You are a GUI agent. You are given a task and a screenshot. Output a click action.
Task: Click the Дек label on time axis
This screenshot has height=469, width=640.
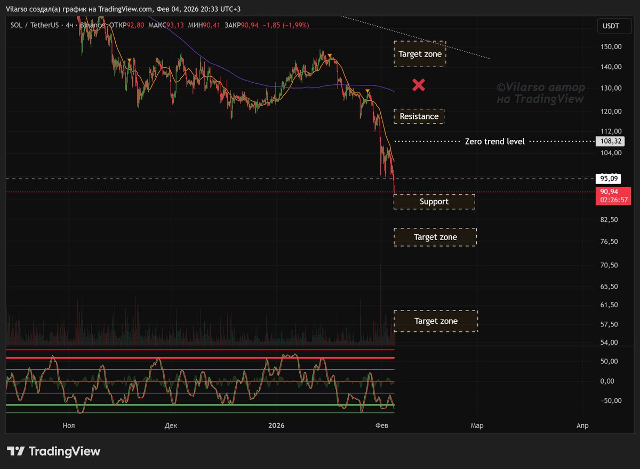(171, 426)
